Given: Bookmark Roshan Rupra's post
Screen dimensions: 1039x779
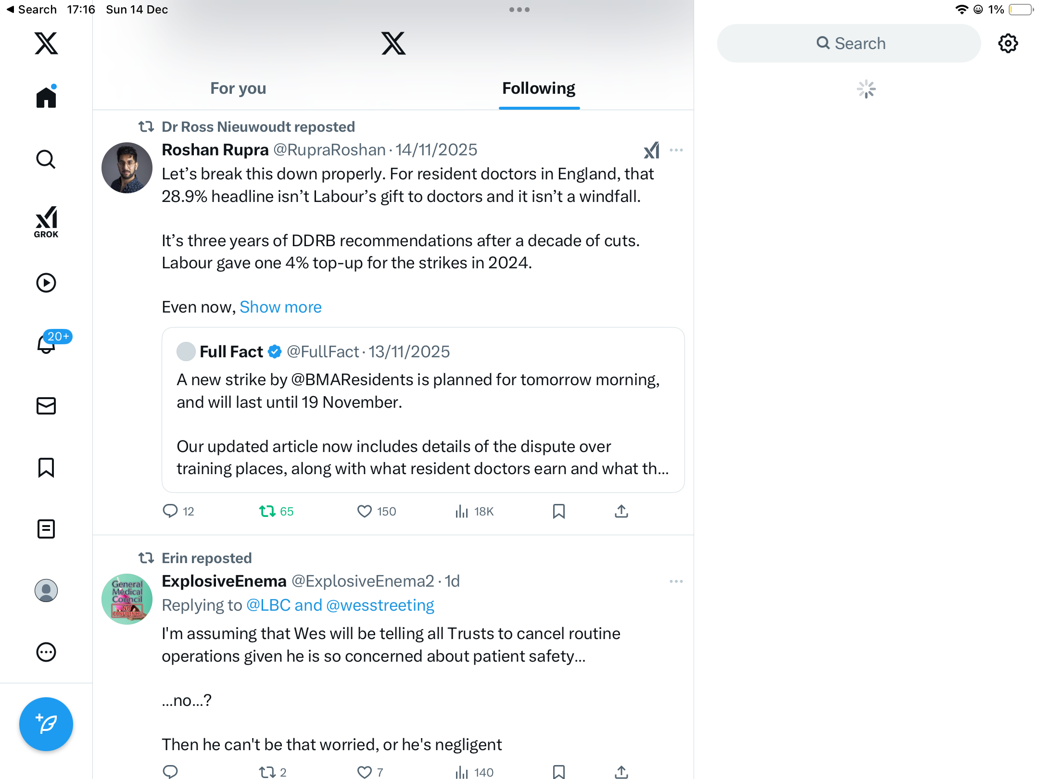Looking at the screenshot, I should point(558,511).
